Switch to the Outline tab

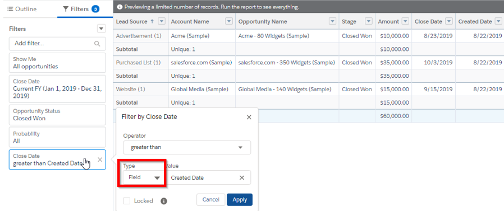22,9
